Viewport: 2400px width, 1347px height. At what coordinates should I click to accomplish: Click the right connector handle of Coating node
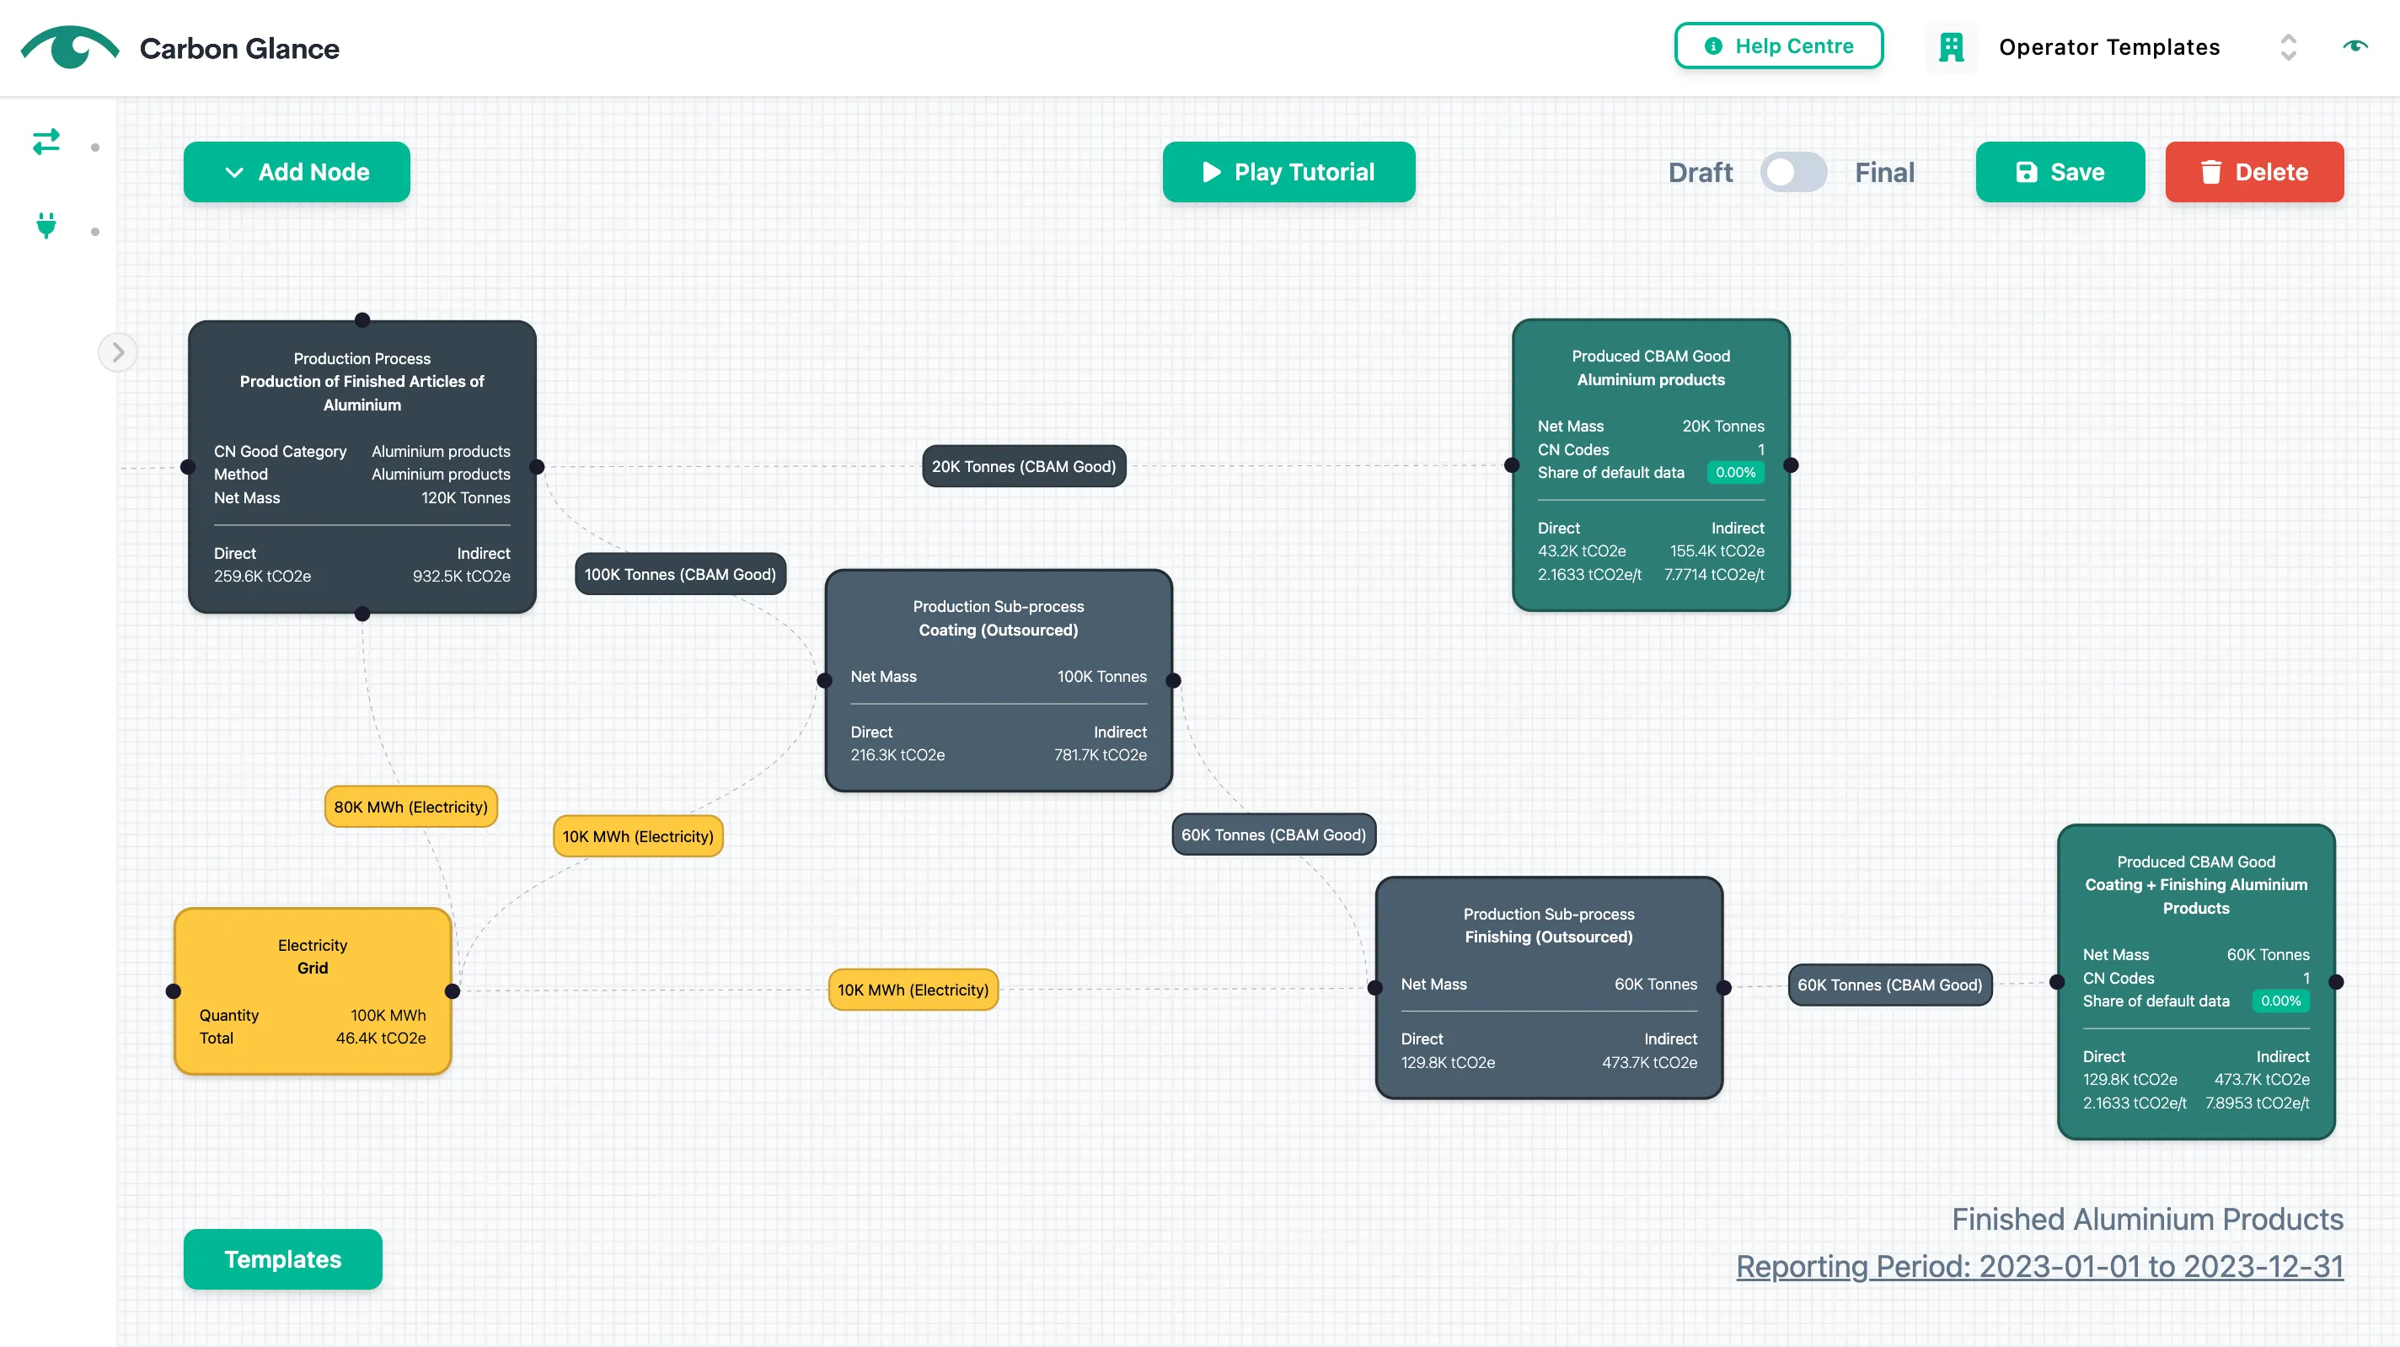(1173, 680)
